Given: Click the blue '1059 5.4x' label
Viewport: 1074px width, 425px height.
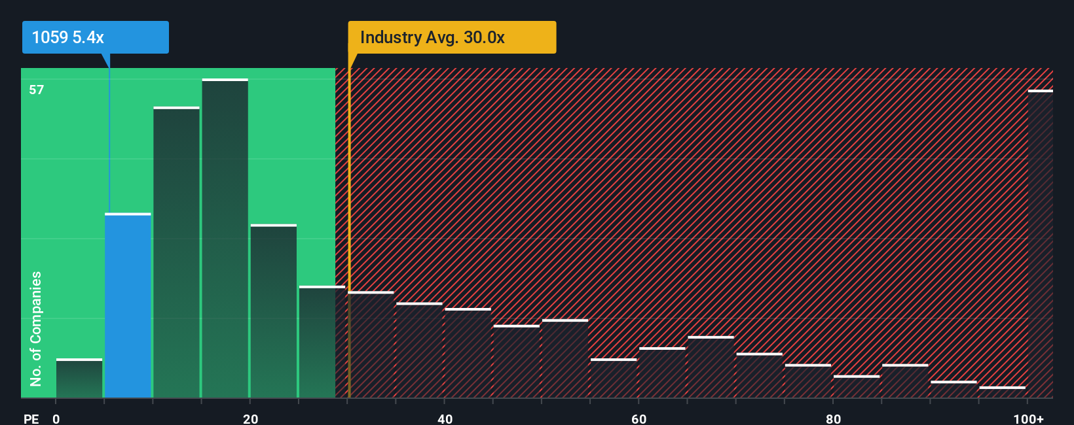Looking at the screenshot, I should [x=95, y=37].
